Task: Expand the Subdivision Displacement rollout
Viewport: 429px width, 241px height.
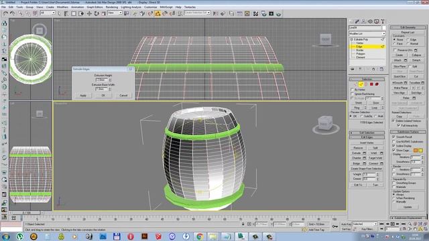Action: click(x=408, y=218)
